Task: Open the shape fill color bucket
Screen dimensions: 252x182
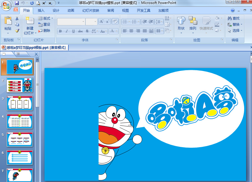Action: [x=217, y=18]
